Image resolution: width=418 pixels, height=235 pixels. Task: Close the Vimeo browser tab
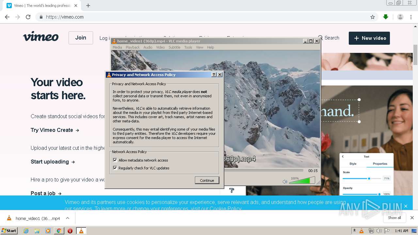point(76,6)
